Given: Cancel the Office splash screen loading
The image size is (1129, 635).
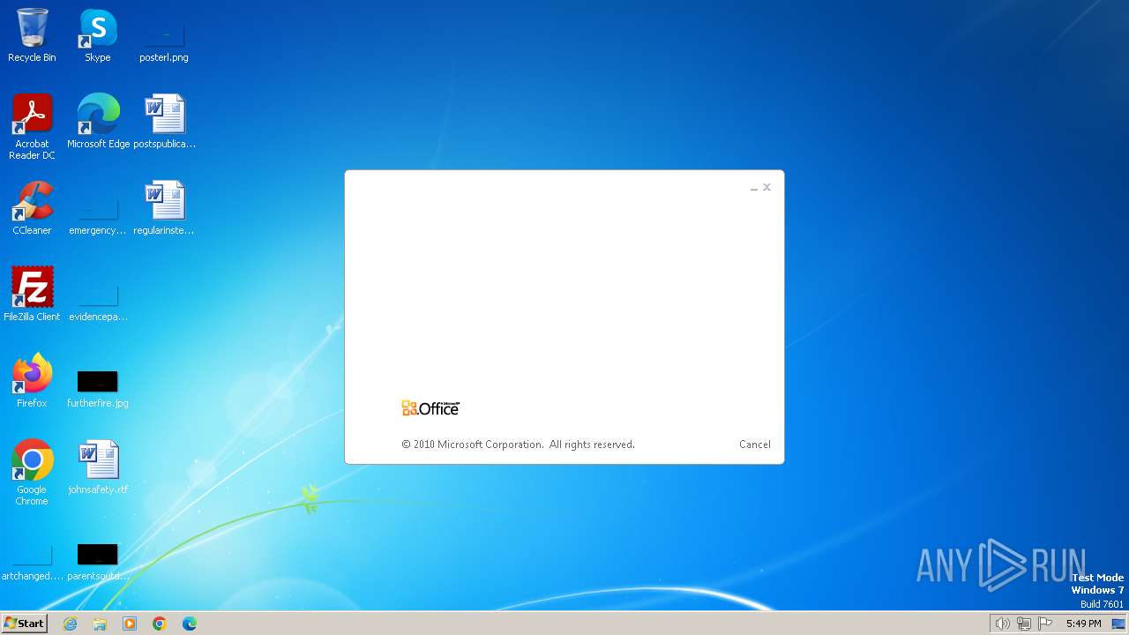Looking at the screenshot, I should click(x=755, y=444).
